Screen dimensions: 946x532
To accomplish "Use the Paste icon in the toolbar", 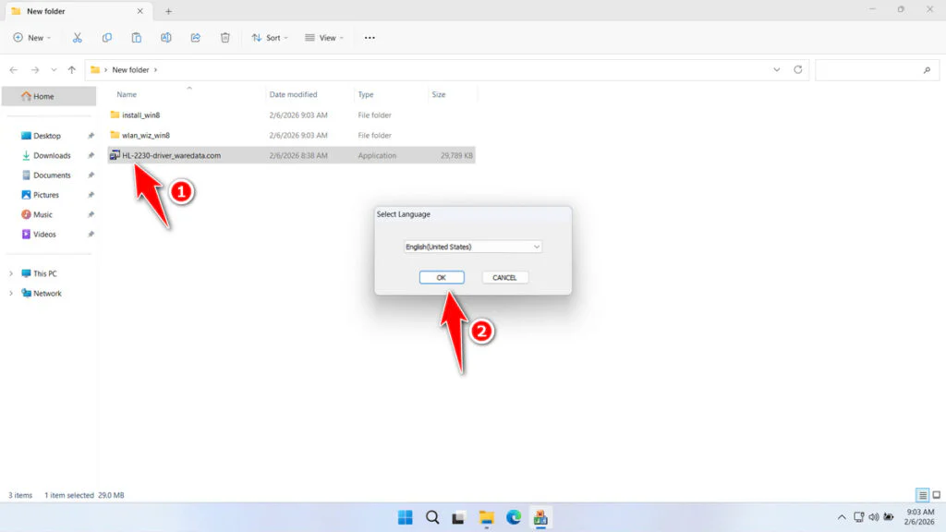I will coord(136,38).
